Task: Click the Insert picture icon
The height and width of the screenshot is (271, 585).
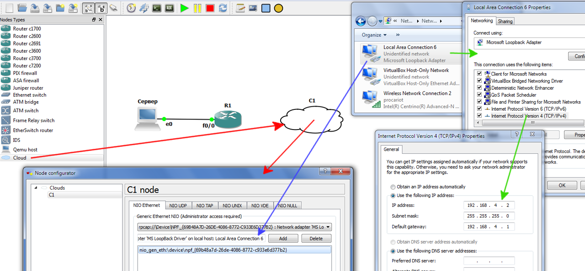Action: point(253,8)
